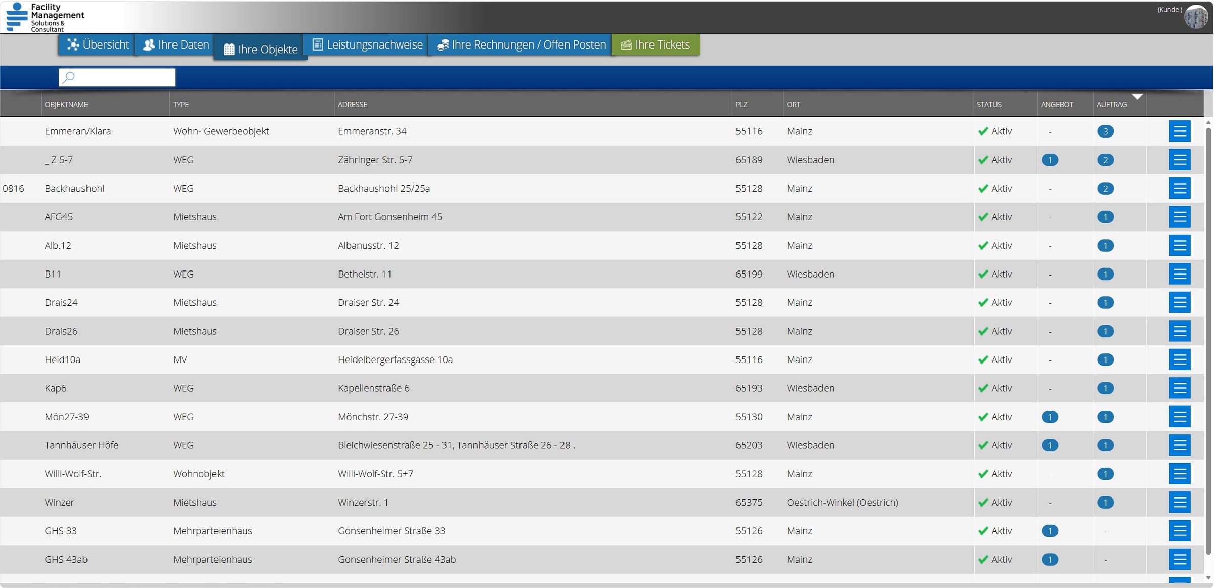
Task: Click into the search input field
Action: tap(117, 77)
